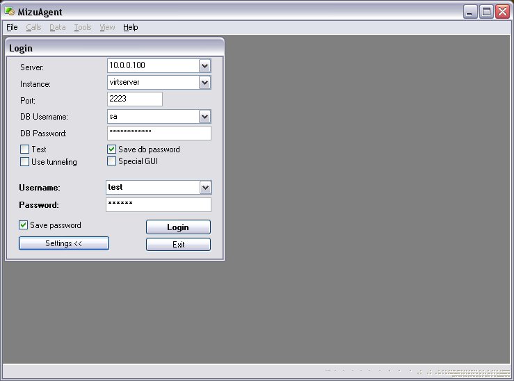The width and height of the screenshot is (514, 381).
Task: Click the bold Username: label
Action: click(x=40, y=188)
